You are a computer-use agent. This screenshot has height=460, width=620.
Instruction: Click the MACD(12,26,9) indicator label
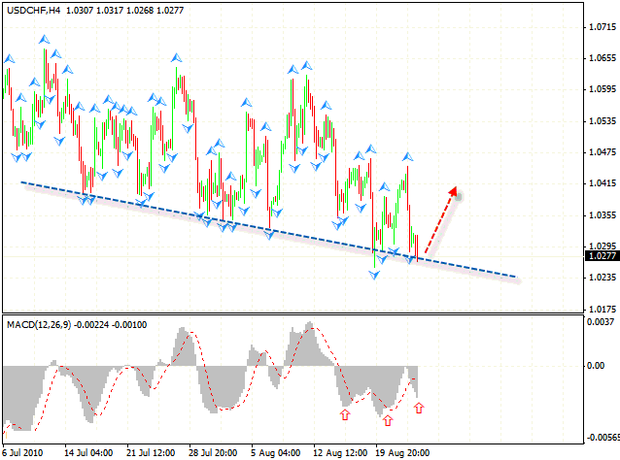click(x=39, y=325)
